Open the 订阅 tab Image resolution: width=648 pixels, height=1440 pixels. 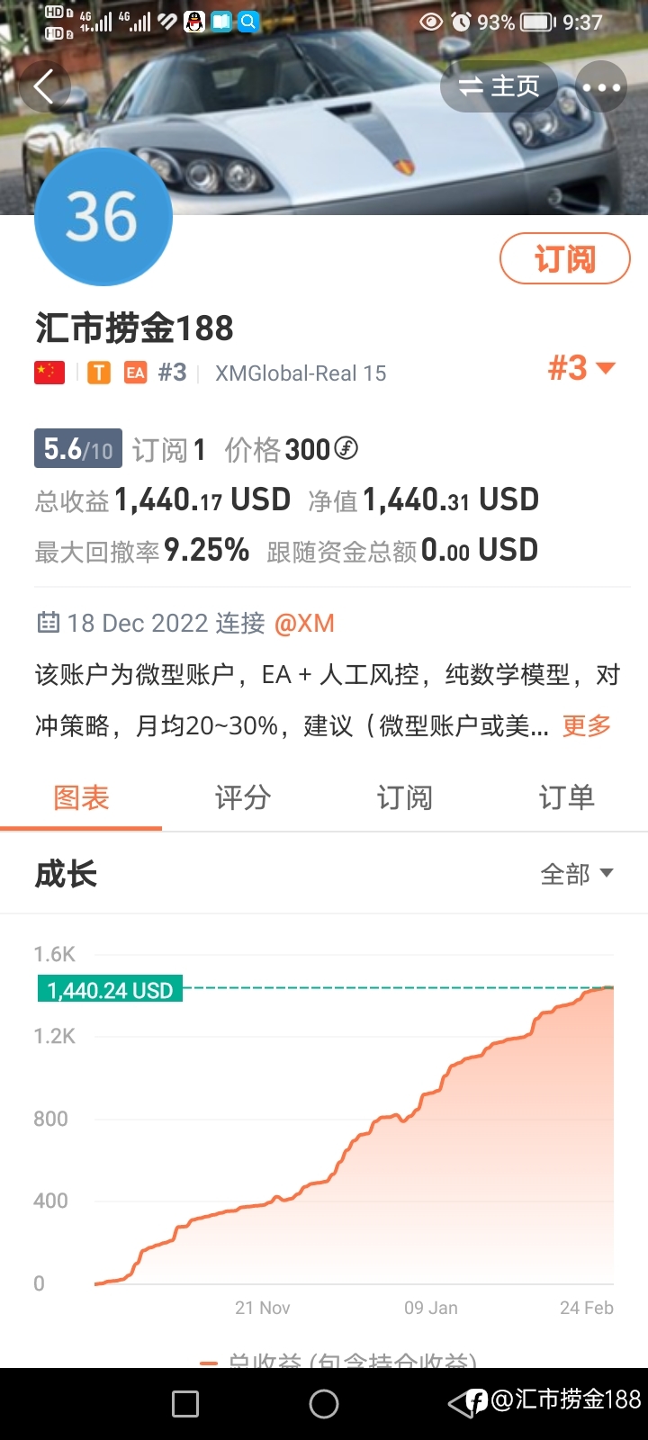[405, 797]
